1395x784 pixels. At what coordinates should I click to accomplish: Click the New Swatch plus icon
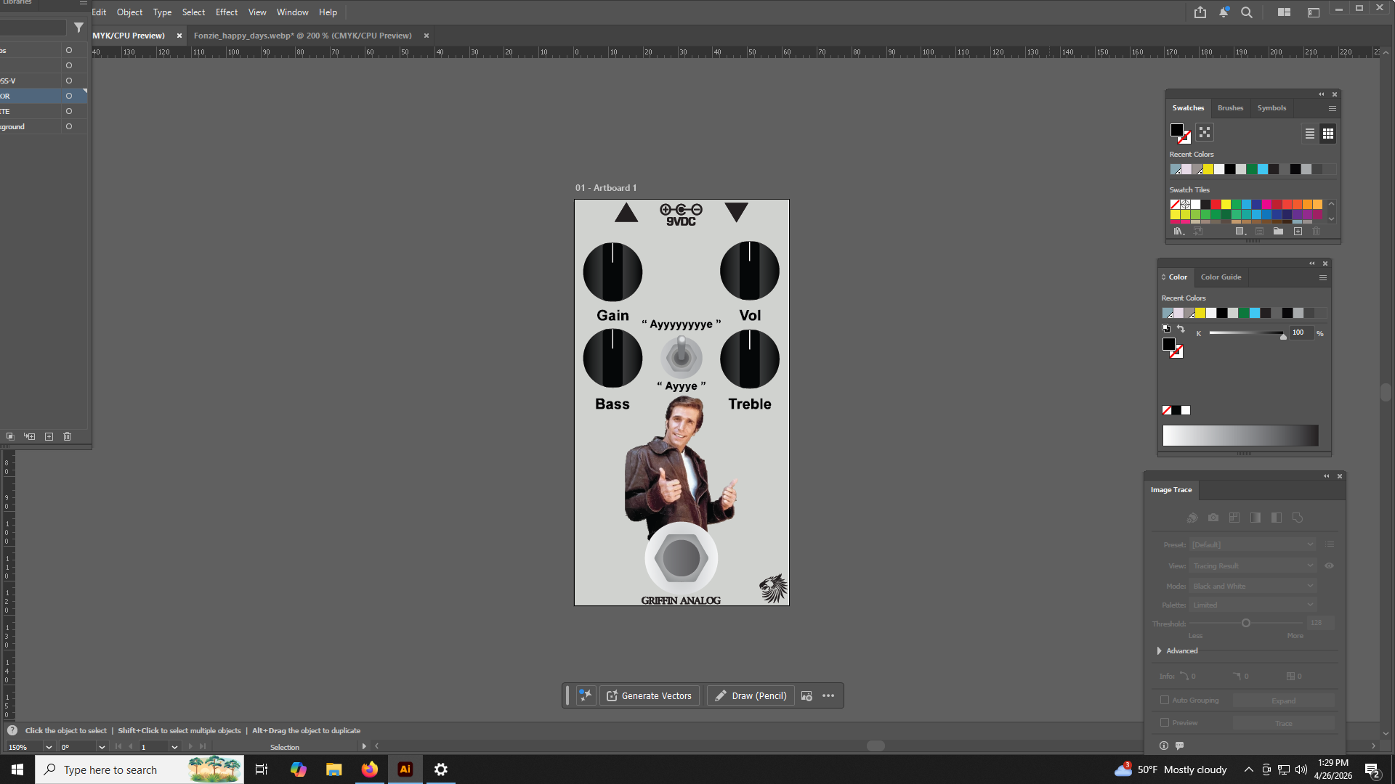pyautogui.click(x=1298, y=232)
